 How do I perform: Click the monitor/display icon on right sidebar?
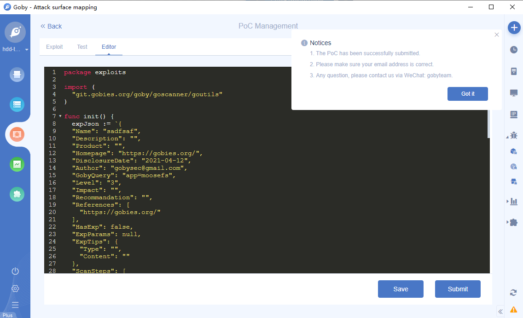[513, 93]
